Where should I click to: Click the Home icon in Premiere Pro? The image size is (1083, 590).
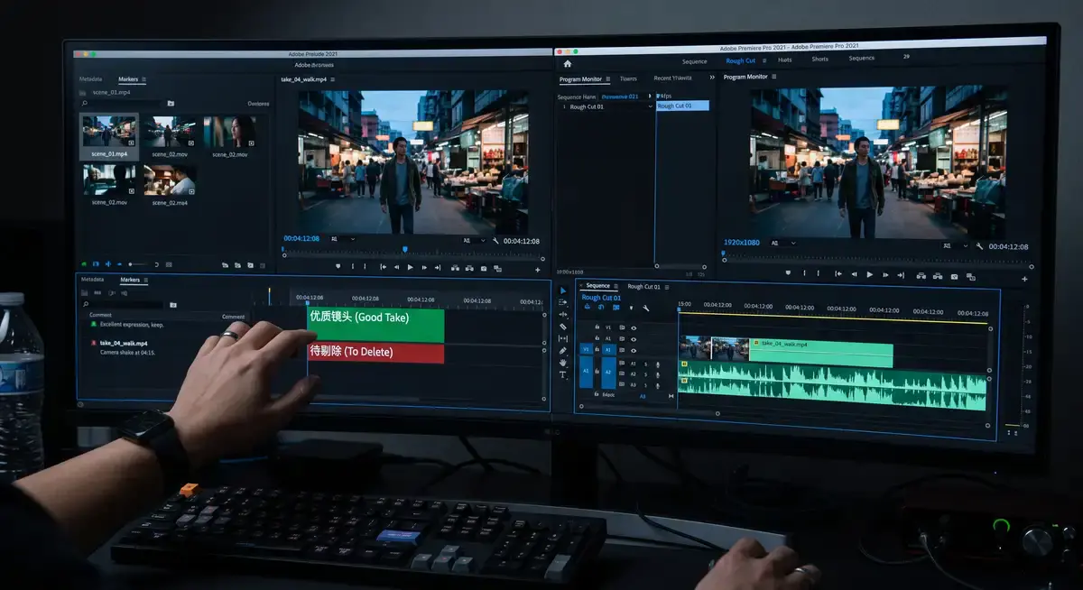[x=568, y=64]
